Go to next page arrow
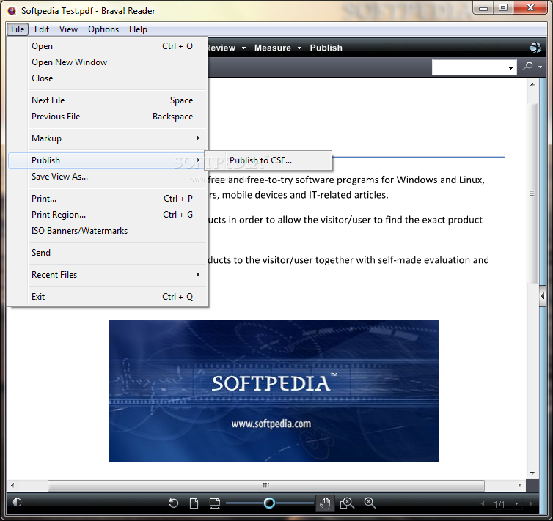This screenshot has height=521, width=553. tap(530, 504)
